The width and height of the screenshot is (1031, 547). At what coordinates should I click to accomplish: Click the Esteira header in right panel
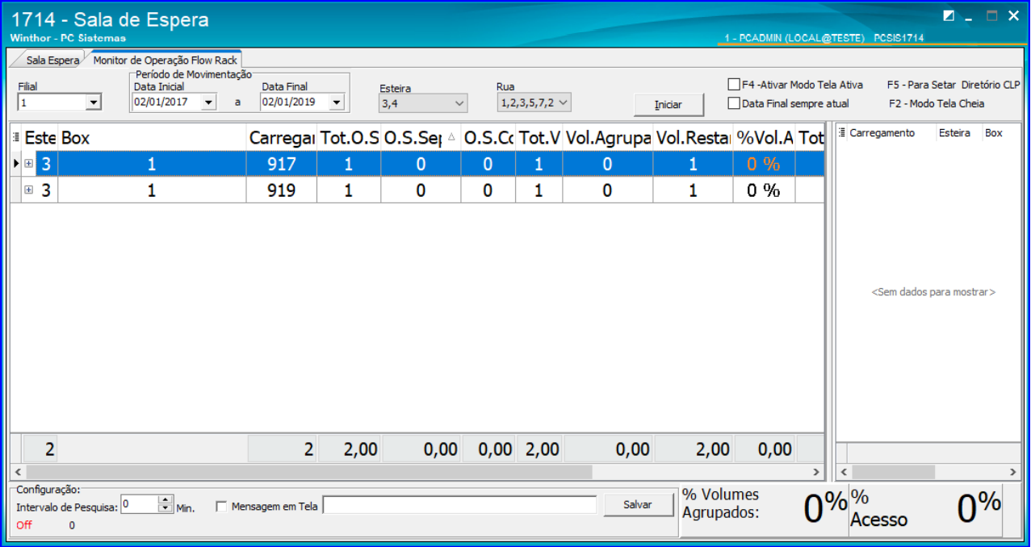click(958, 133)
